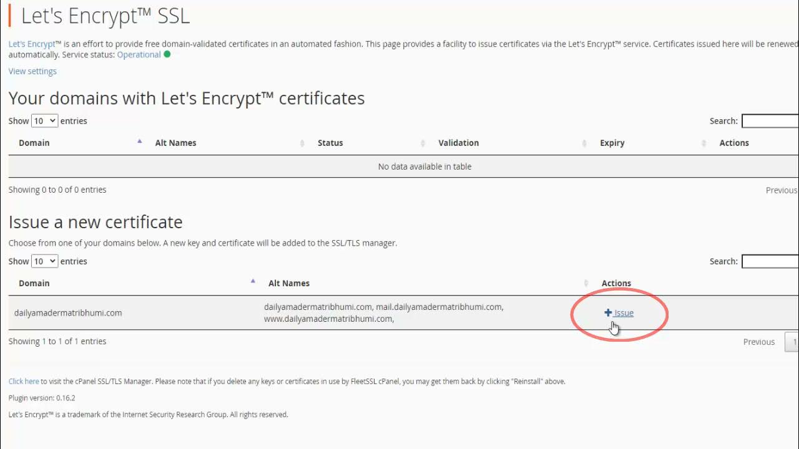Sort new certificate table by Alt Names arrow

(x=586, y=283)
